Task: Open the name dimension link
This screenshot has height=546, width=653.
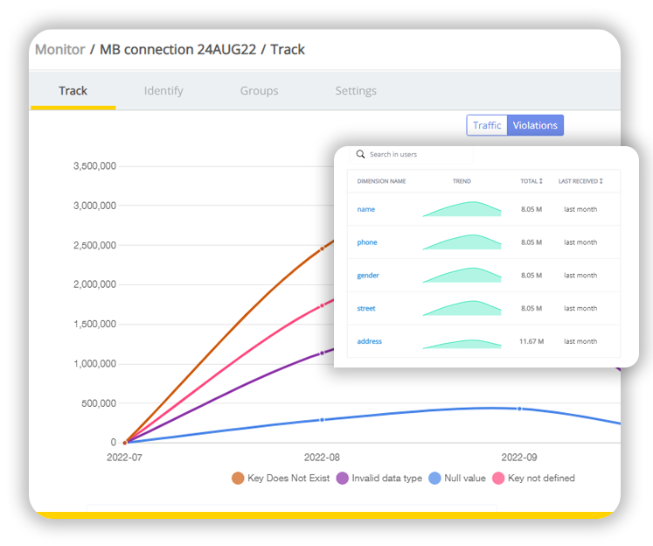Action: 365,209
